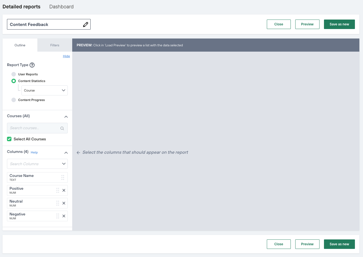
Task: Collapse the Columns (4) section
Action: (66, 153)
